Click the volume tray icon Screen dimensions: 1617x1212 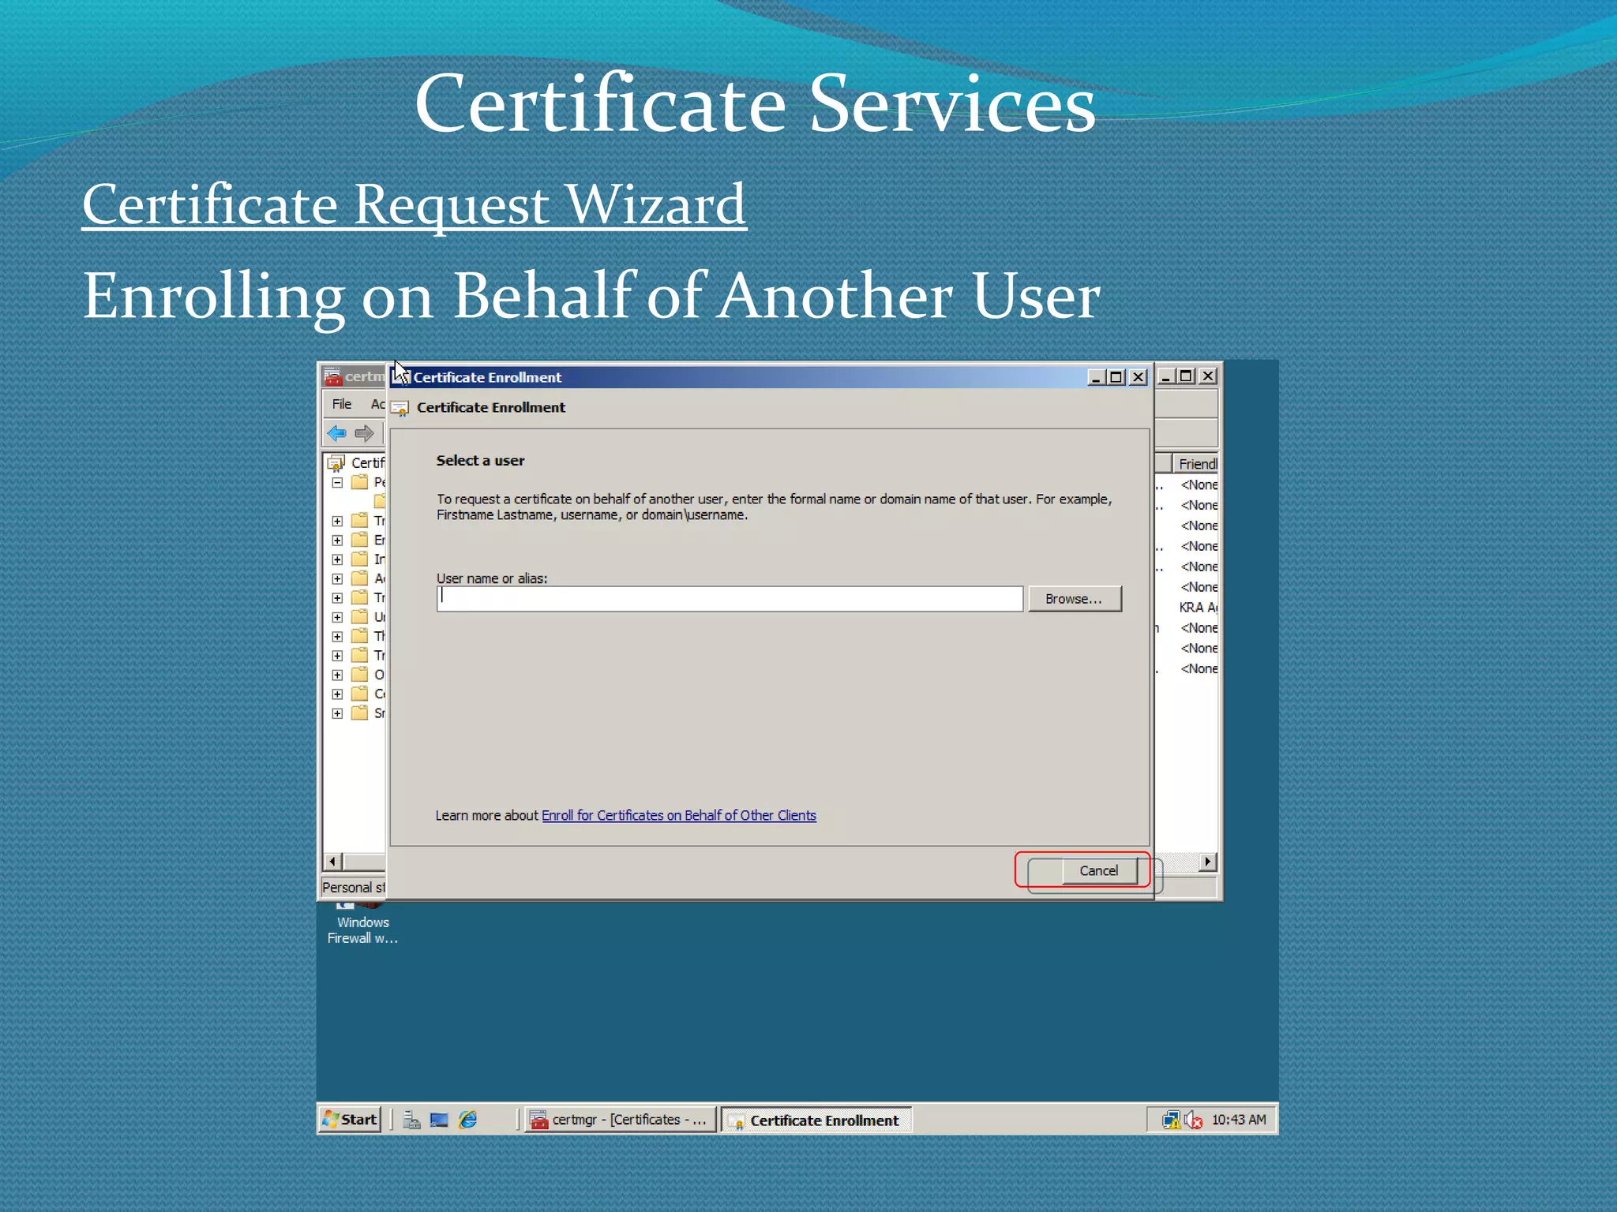point(1193,1120)
